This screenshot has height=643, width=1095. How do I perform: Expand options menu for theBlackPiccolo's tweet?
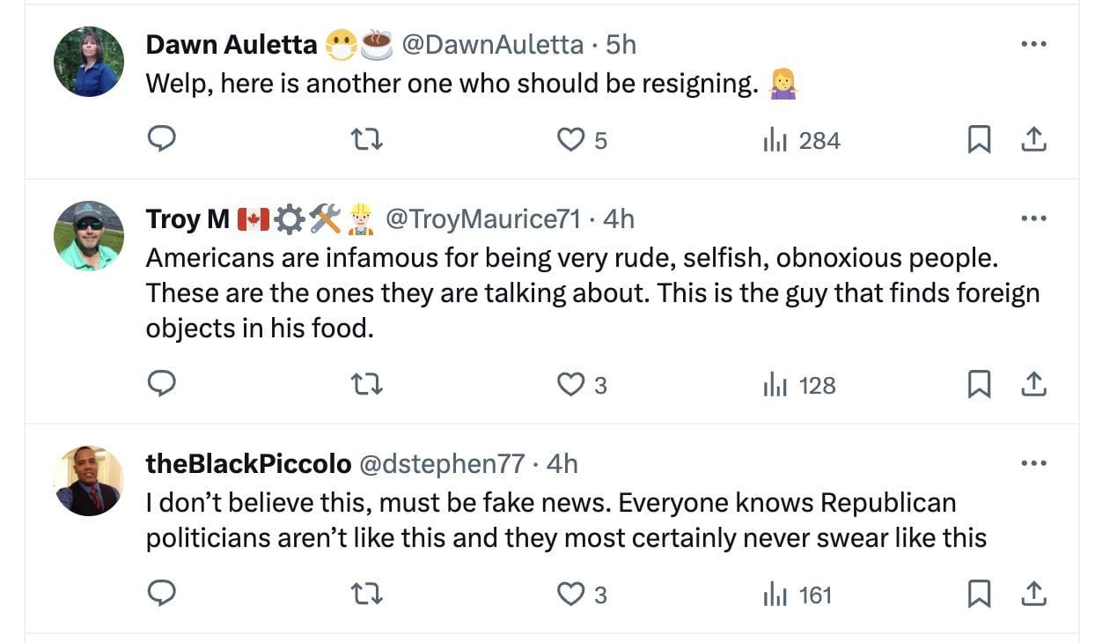point(1035,462)
